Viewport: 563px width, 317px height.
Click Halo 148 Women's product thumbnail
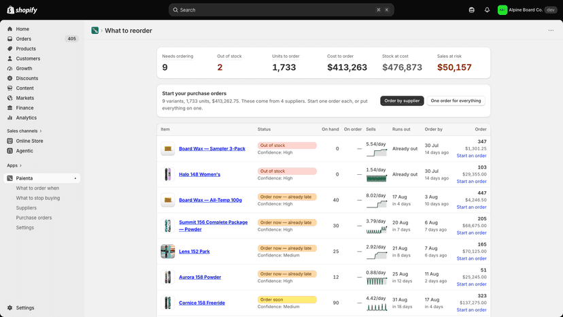click(168, 174)
